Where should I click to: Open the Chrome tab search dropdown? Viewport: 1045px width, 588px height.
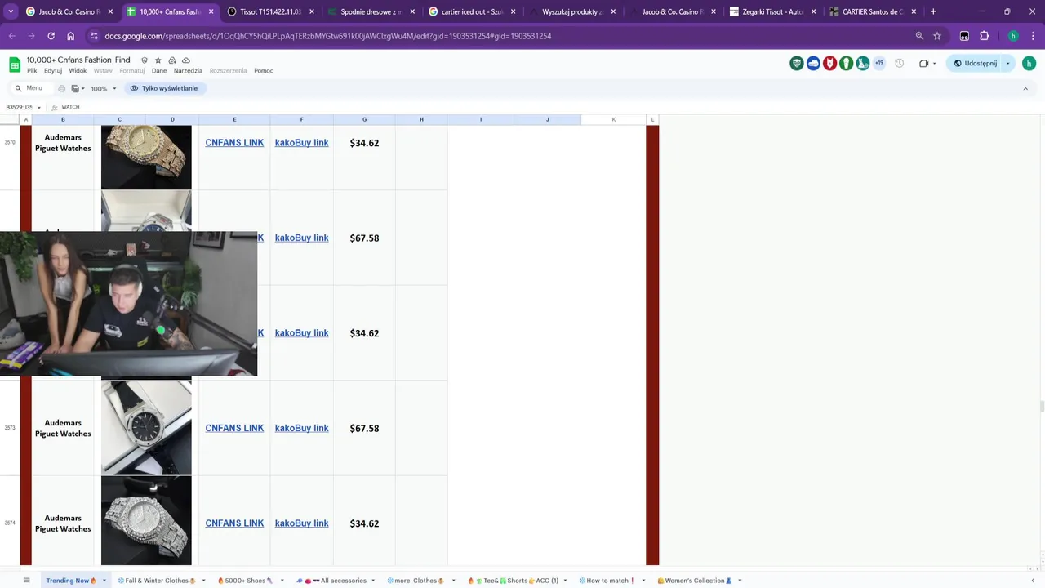coord(11,12)
